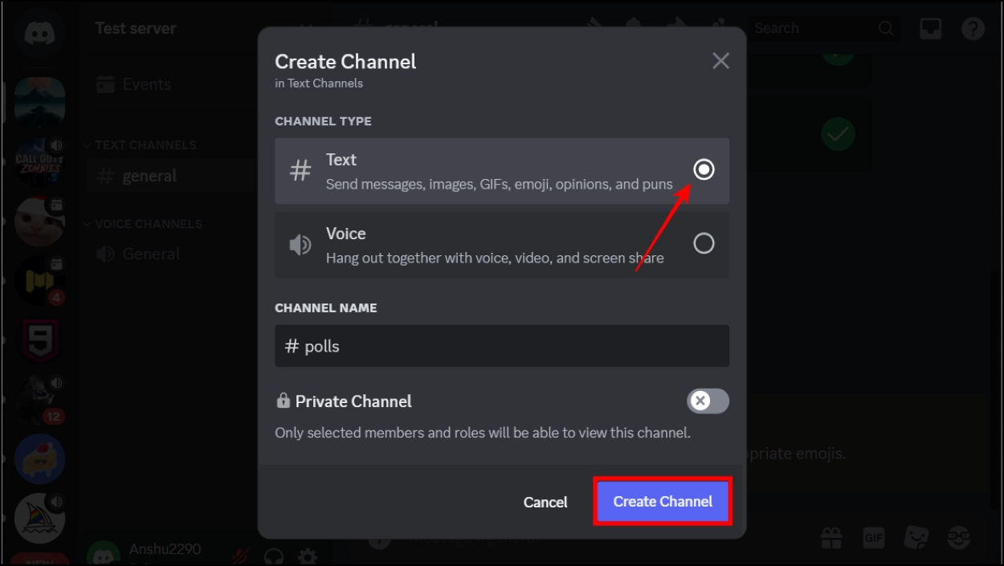This screenshot has height=566, width=1004.
Task: Collapse the Text Channels category
Action: tap(145, 145)
